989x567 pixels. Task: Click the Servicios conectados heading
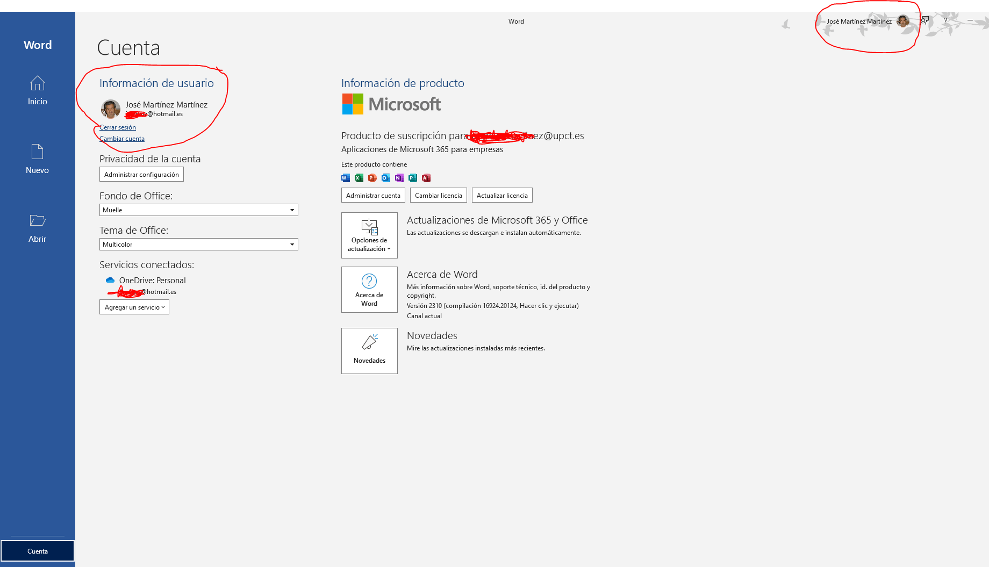click(x=147, y=265)
